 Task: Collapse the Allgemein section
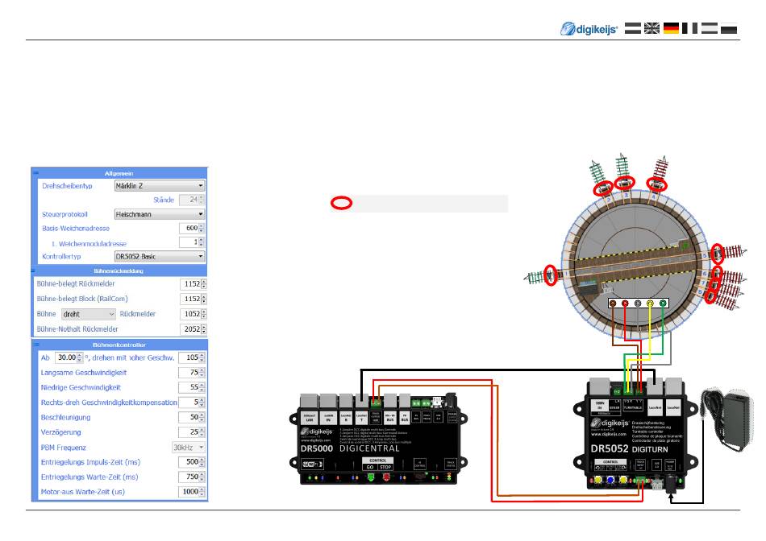pos(35,173)
